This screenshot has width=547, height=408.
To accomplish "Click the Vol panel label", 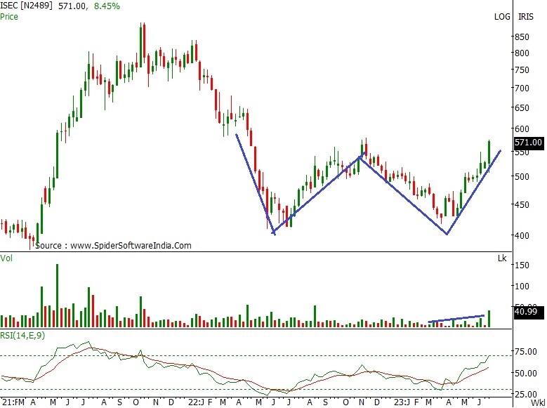I will (6, 258).
